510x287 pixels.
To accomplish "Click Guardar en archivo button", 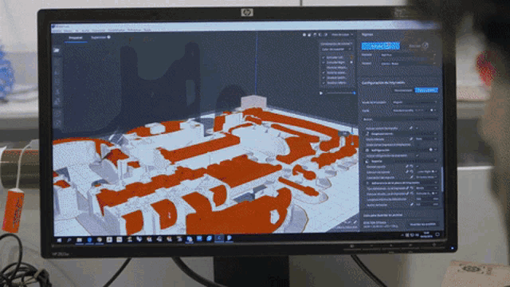I will [x=422, y=224].
